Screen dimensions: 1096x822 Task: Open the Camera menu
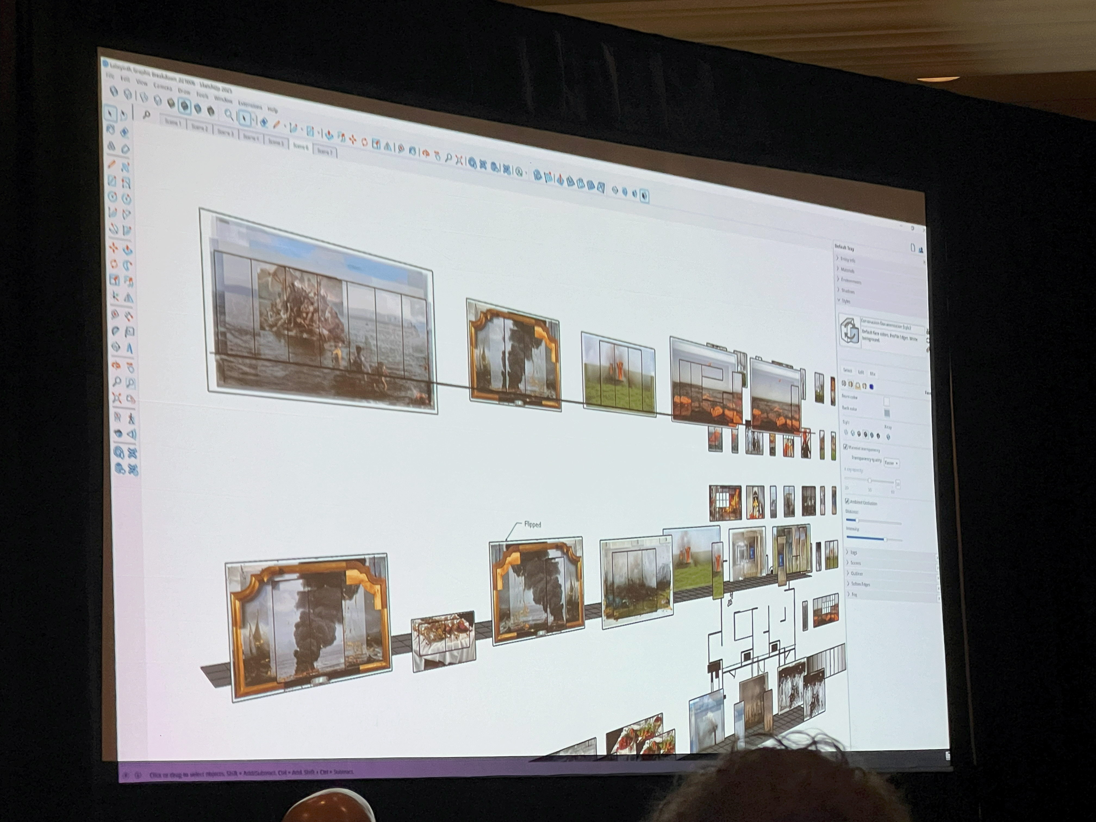(163, 87)
